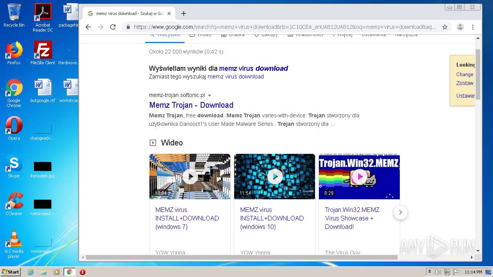Click the page's scroll down arrow

pos(478,251)
